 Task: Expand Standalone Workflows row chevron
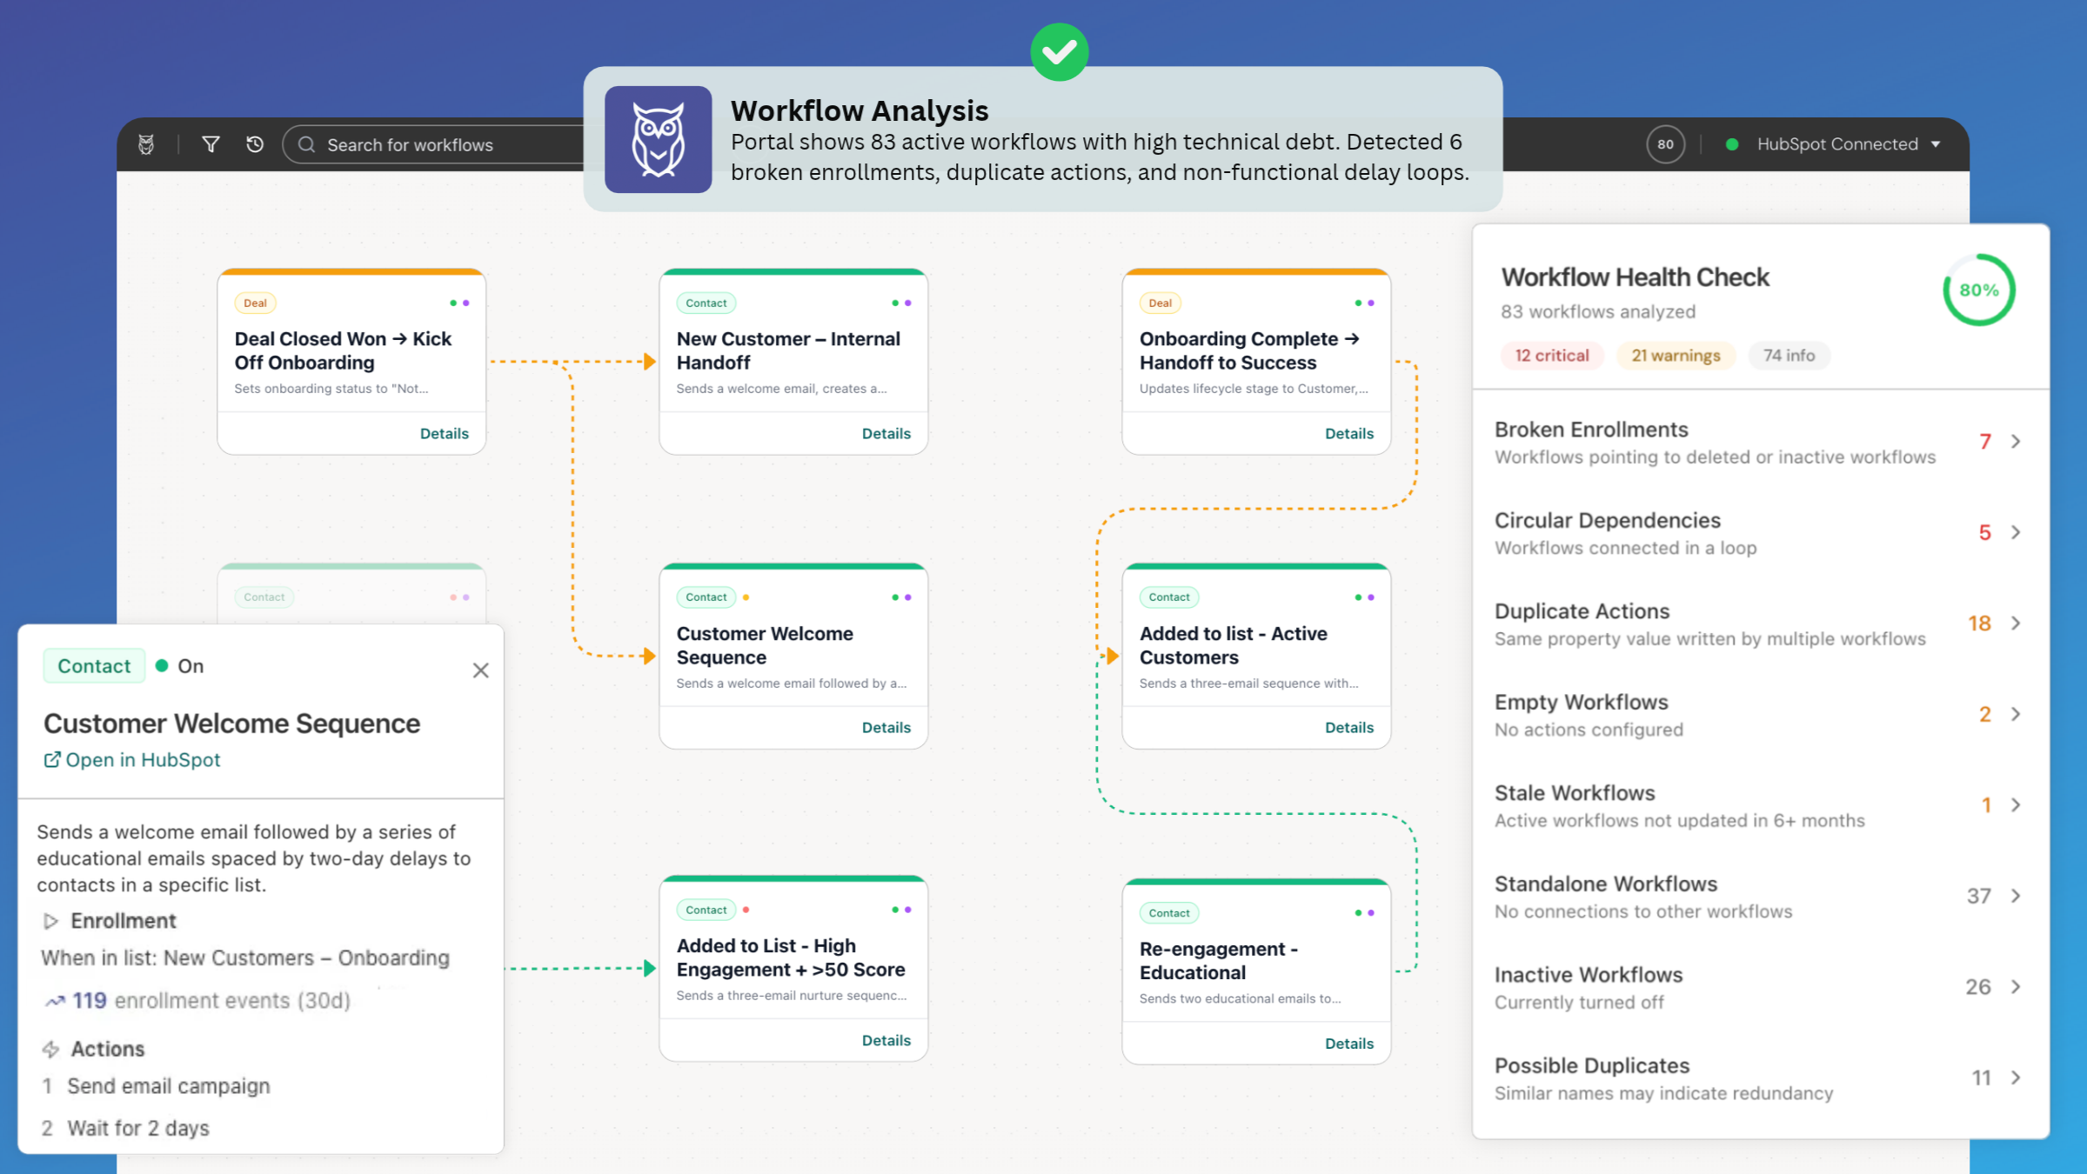tap(2016, 896)
